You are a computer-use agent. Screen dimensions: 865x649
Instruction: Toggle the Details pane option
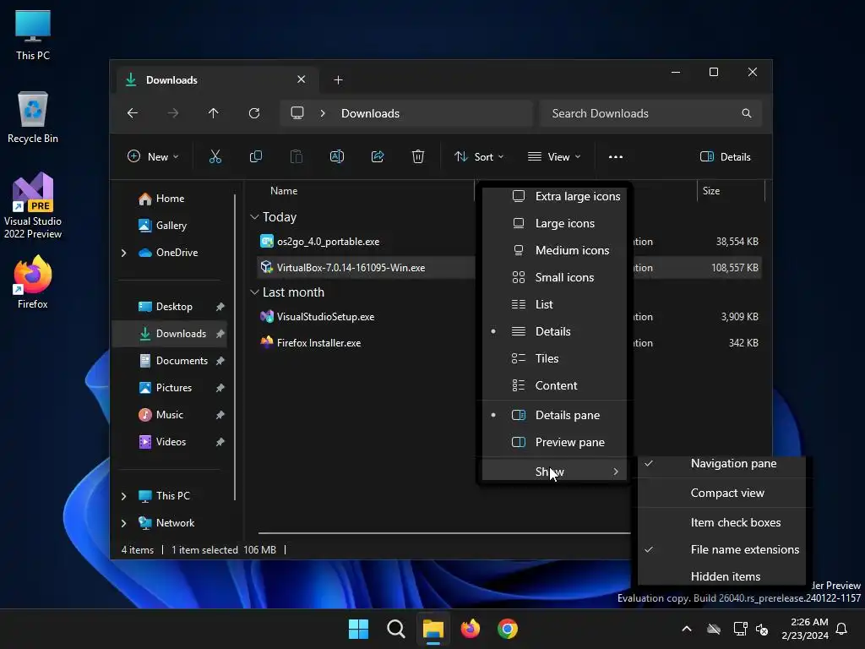554,415
